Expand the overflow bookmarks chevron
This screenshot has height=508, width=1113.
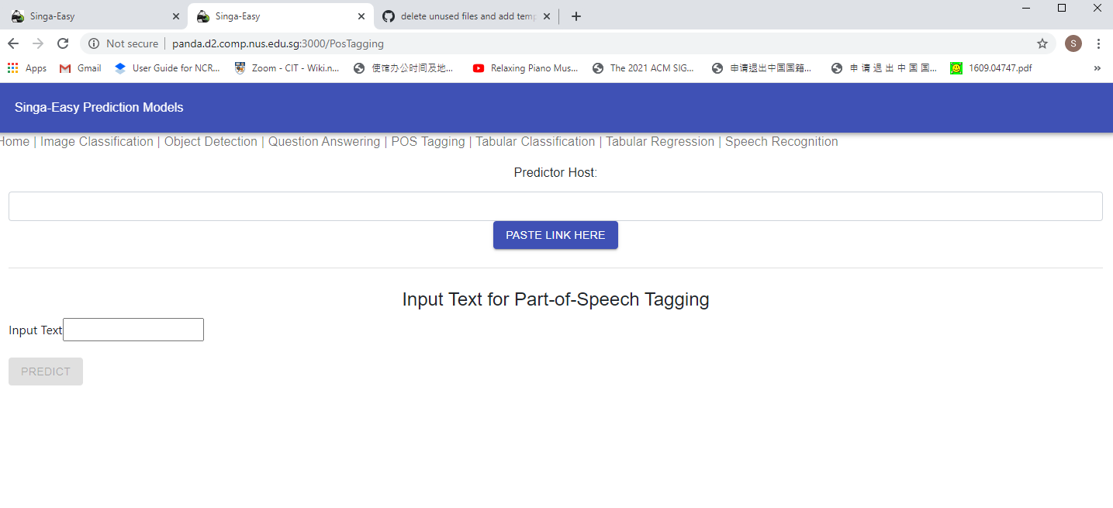[1097, 68]
